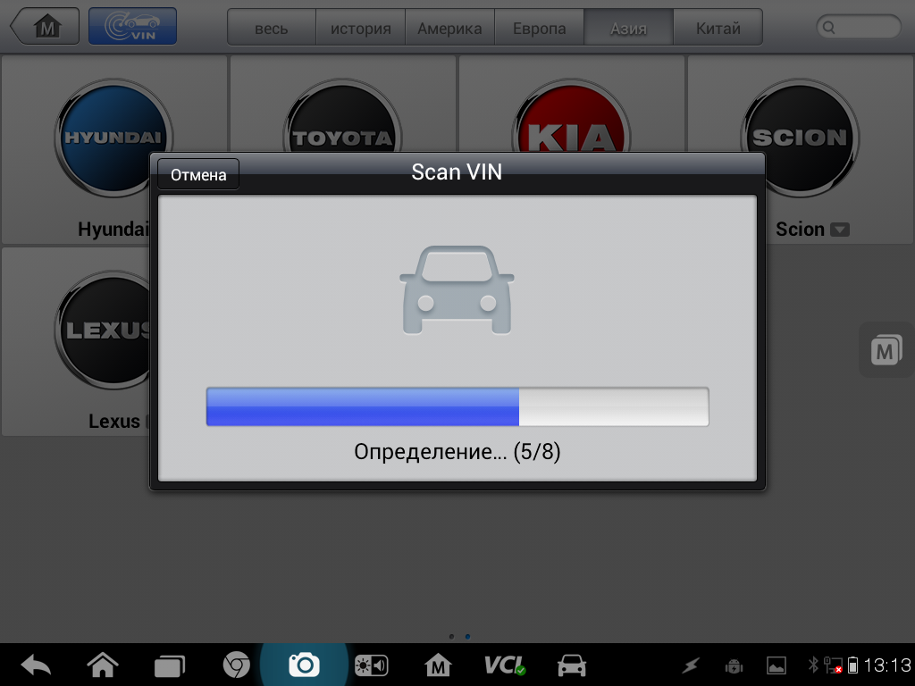Open Chrome browser from bottom bar
Screen dimensions: 915x686
click(x=236, y=665)
